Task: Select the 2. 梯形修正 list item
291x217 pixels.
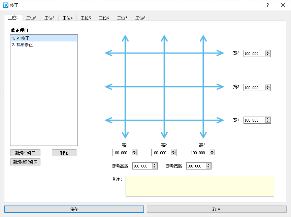Action: [44, 44]
